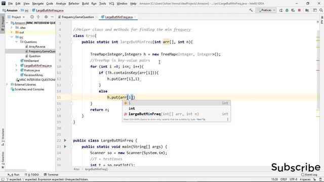Open the Edit menu

pos(18,4)
